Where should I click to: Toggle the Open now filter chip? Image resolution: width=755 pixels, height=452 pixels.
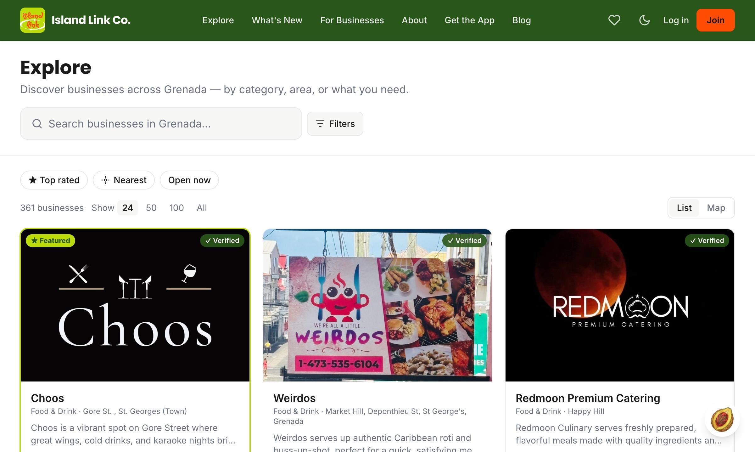189,180
